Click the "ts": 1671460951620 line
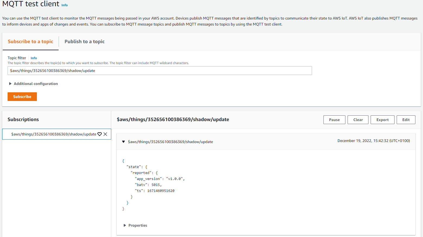 [x=155, y=191]
